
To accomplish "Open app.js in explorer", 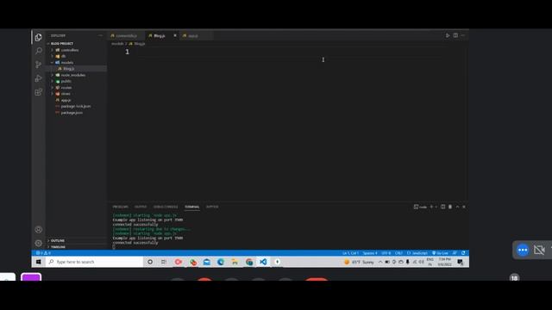I will click(x=77, y=100).
